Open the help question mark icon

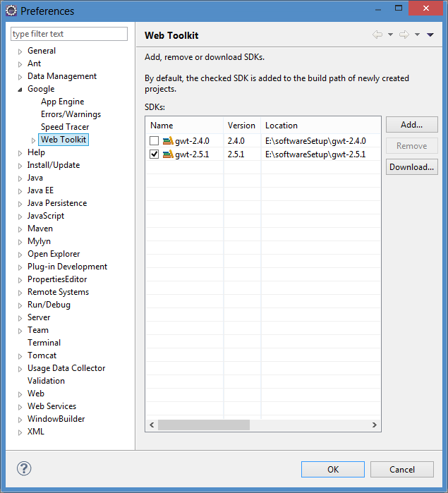[24, 468]
